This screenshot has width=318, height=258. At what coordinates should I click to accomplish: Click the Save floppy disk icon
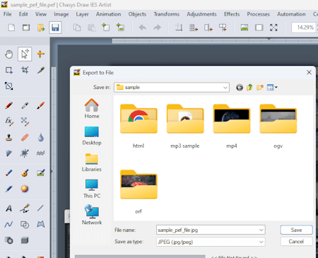coord(55,28)
